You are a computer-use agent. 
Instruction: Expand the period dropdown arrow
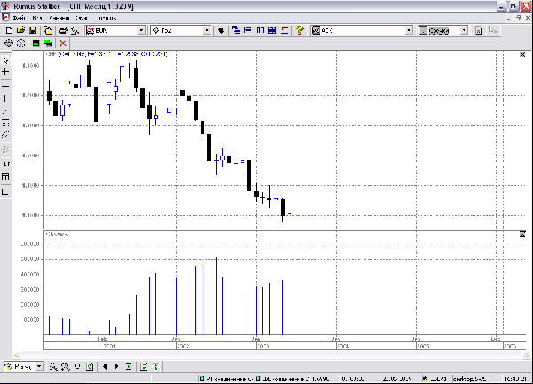coord(207,30)
